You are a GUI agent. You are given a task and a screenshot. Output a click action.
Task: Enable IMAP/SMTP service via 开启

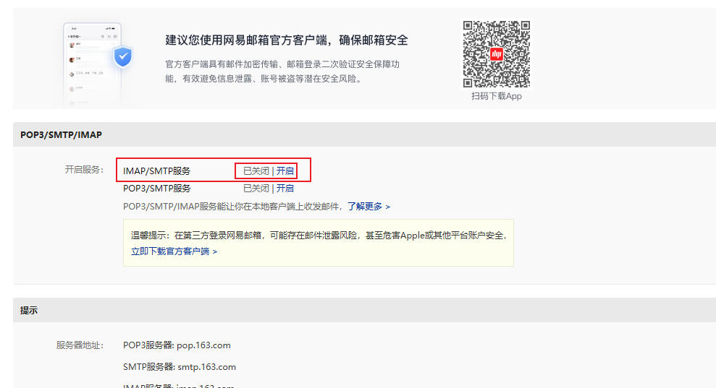coord(285,171)
